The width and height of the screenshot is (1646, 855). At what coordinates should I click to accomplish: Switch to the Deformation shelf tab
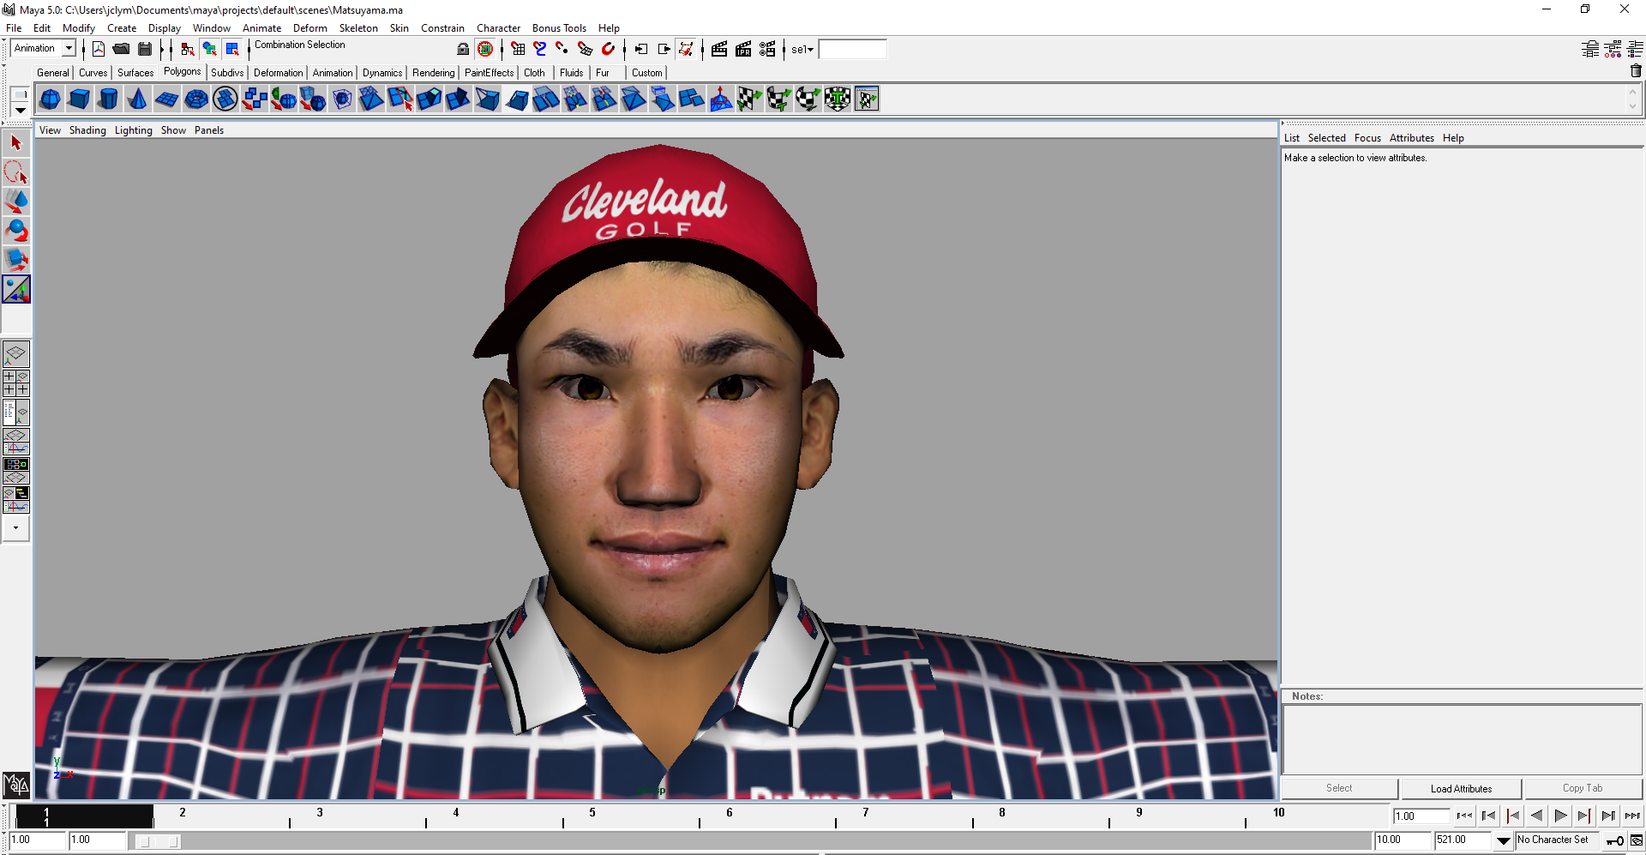point(278,73)
